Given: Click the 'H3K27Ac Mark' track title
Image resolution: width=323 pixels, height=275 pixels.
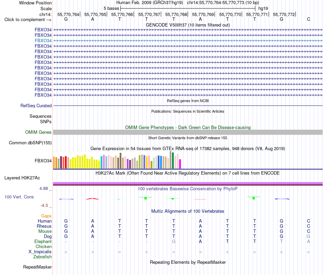Looking at the screenshot, I should click(x=188, y=173).
